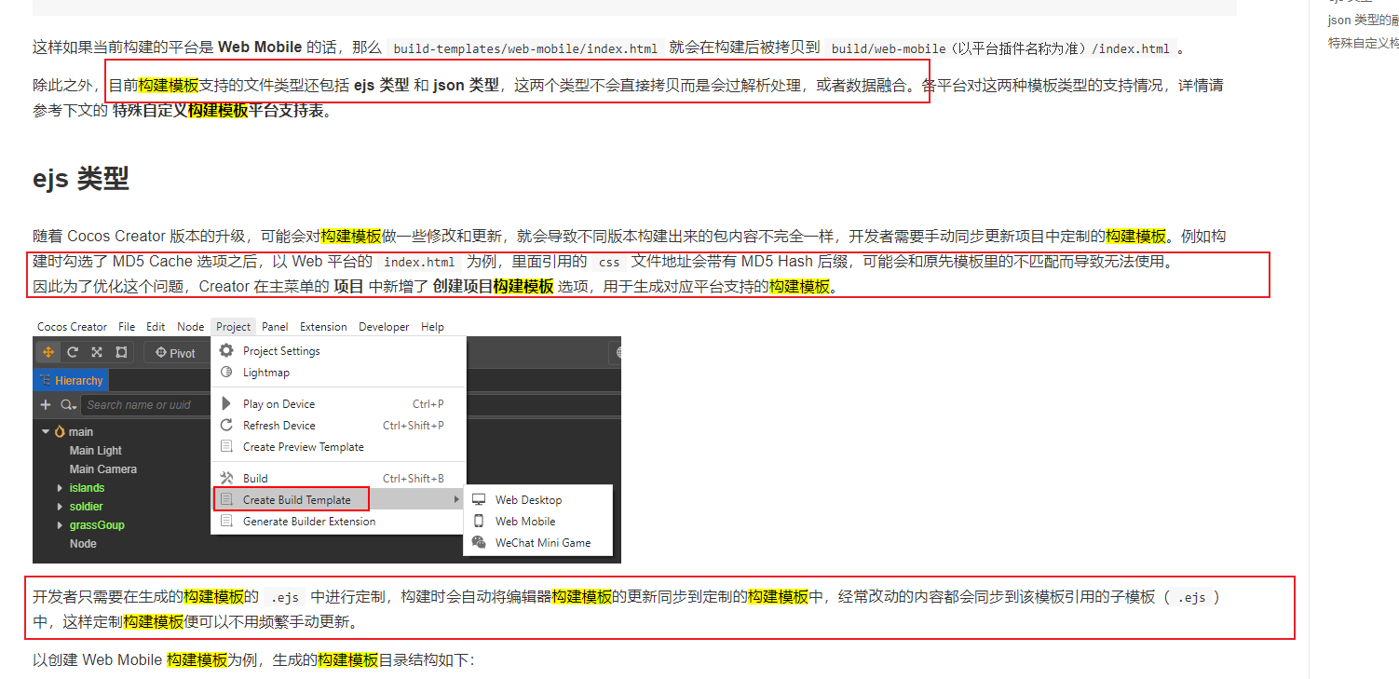Expand the islands node
1399x679 pixels.
click(x=60, y=488)
